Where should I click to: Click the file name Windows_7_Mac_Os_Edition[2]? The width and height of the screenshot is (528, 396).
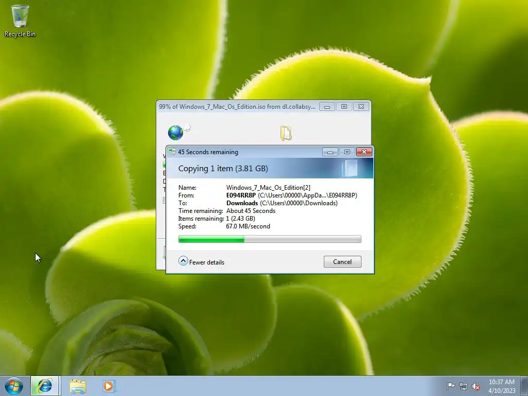[268, 188]
